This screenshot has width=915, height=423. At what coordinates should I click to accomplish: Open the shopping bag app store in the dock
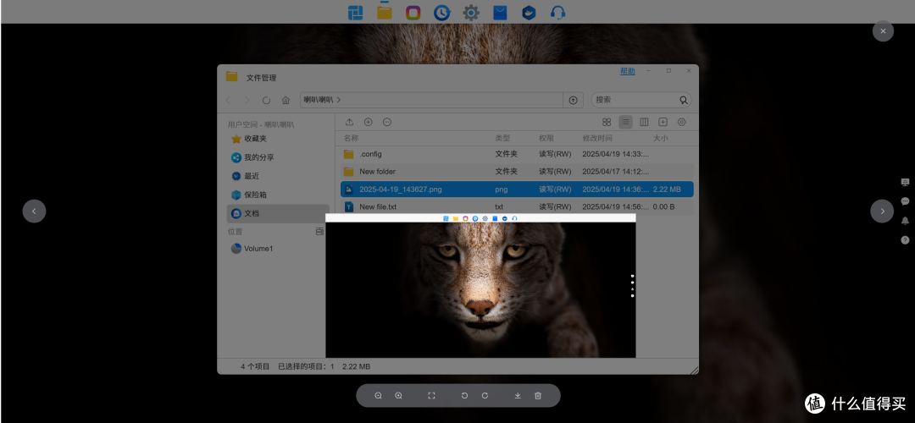[500, 12]
